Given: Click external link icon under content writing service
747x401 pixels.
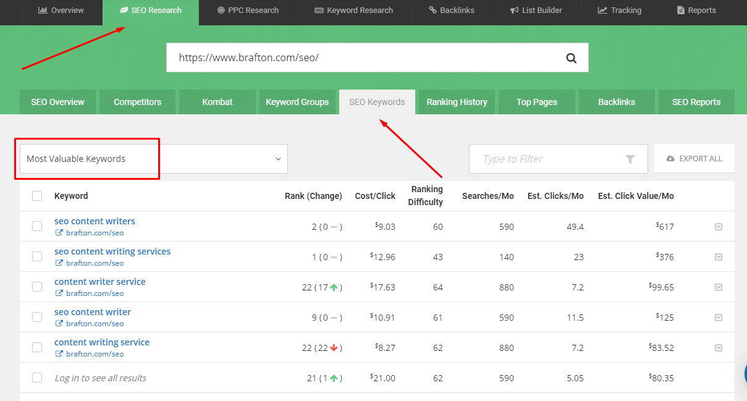Looking at the screenshot, I should [59, 354].
